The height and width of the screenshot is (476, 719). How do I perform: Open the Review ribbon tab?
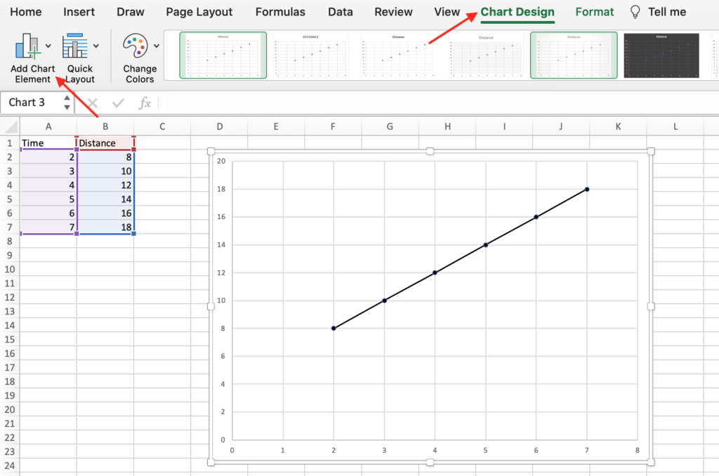point(393,12)
